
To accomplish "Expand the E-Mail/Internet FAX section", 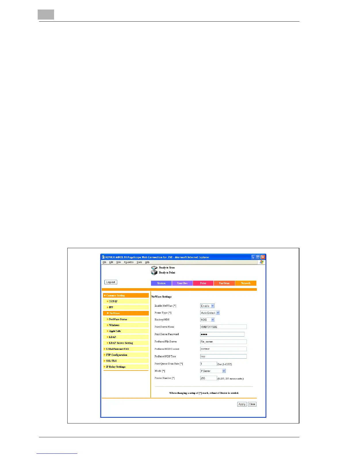I will [x=126, y=349].
